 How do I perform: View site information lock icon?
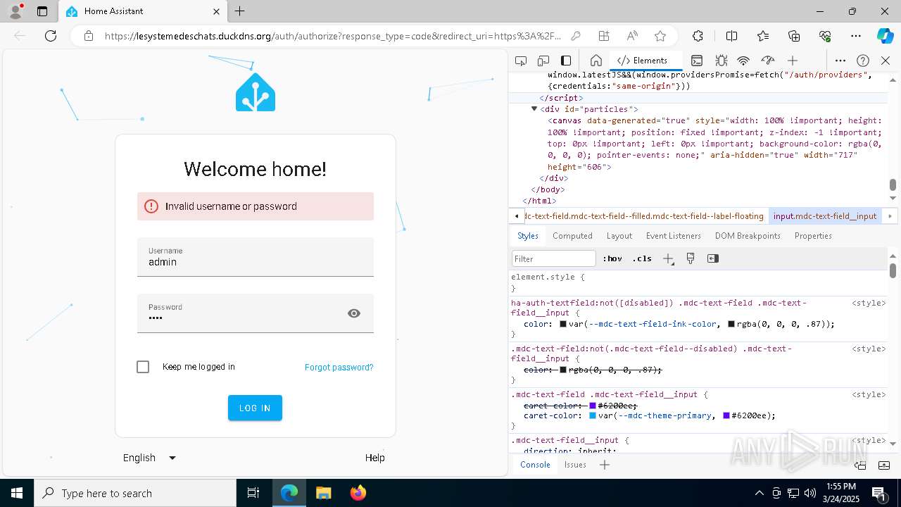tap(89, 36)
